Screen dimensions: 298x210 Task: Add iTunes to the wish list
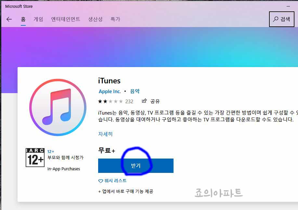point(112,181)
